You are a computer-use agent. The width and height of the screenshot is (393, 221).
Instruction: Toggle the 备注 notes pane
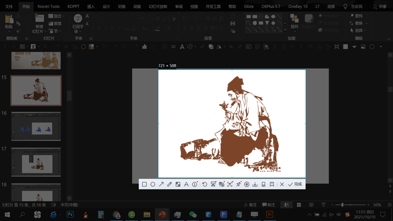(x=250, y=205)
